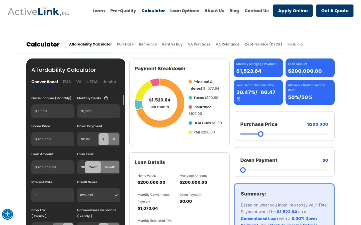Screen dimensions: 361x225
Task: Open the About Us page
Action: (x=214, y=11)
